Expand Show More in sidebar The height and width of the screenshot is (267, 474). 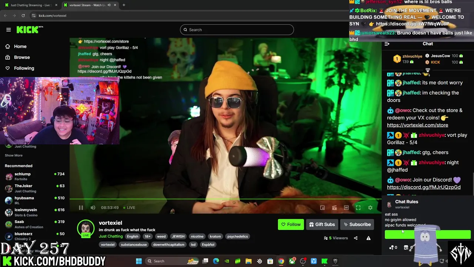(14, 155)
